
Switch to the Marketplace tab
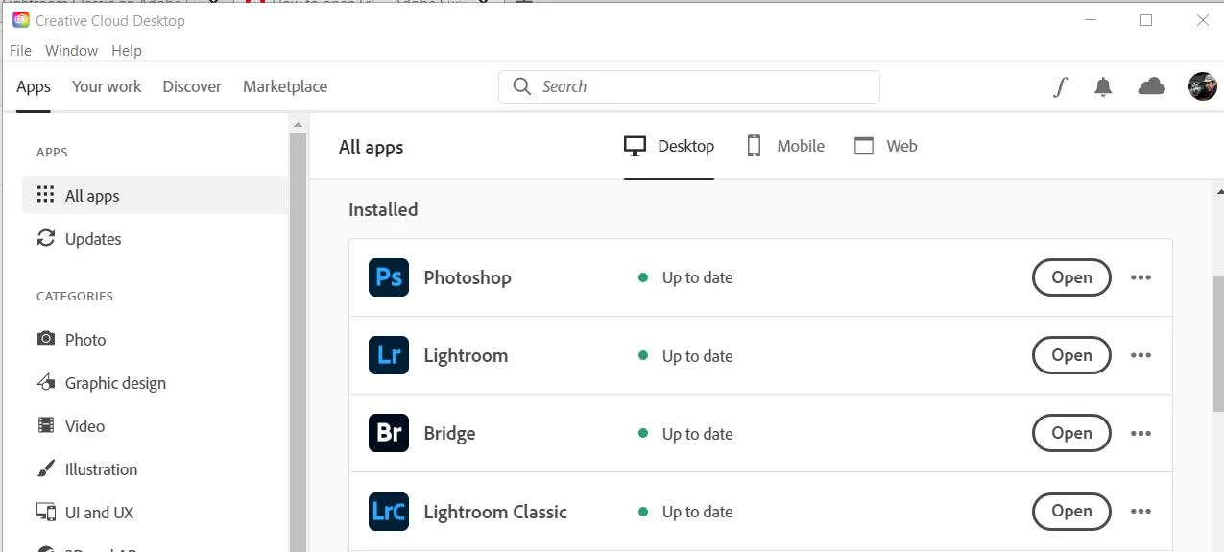(285, 86)
